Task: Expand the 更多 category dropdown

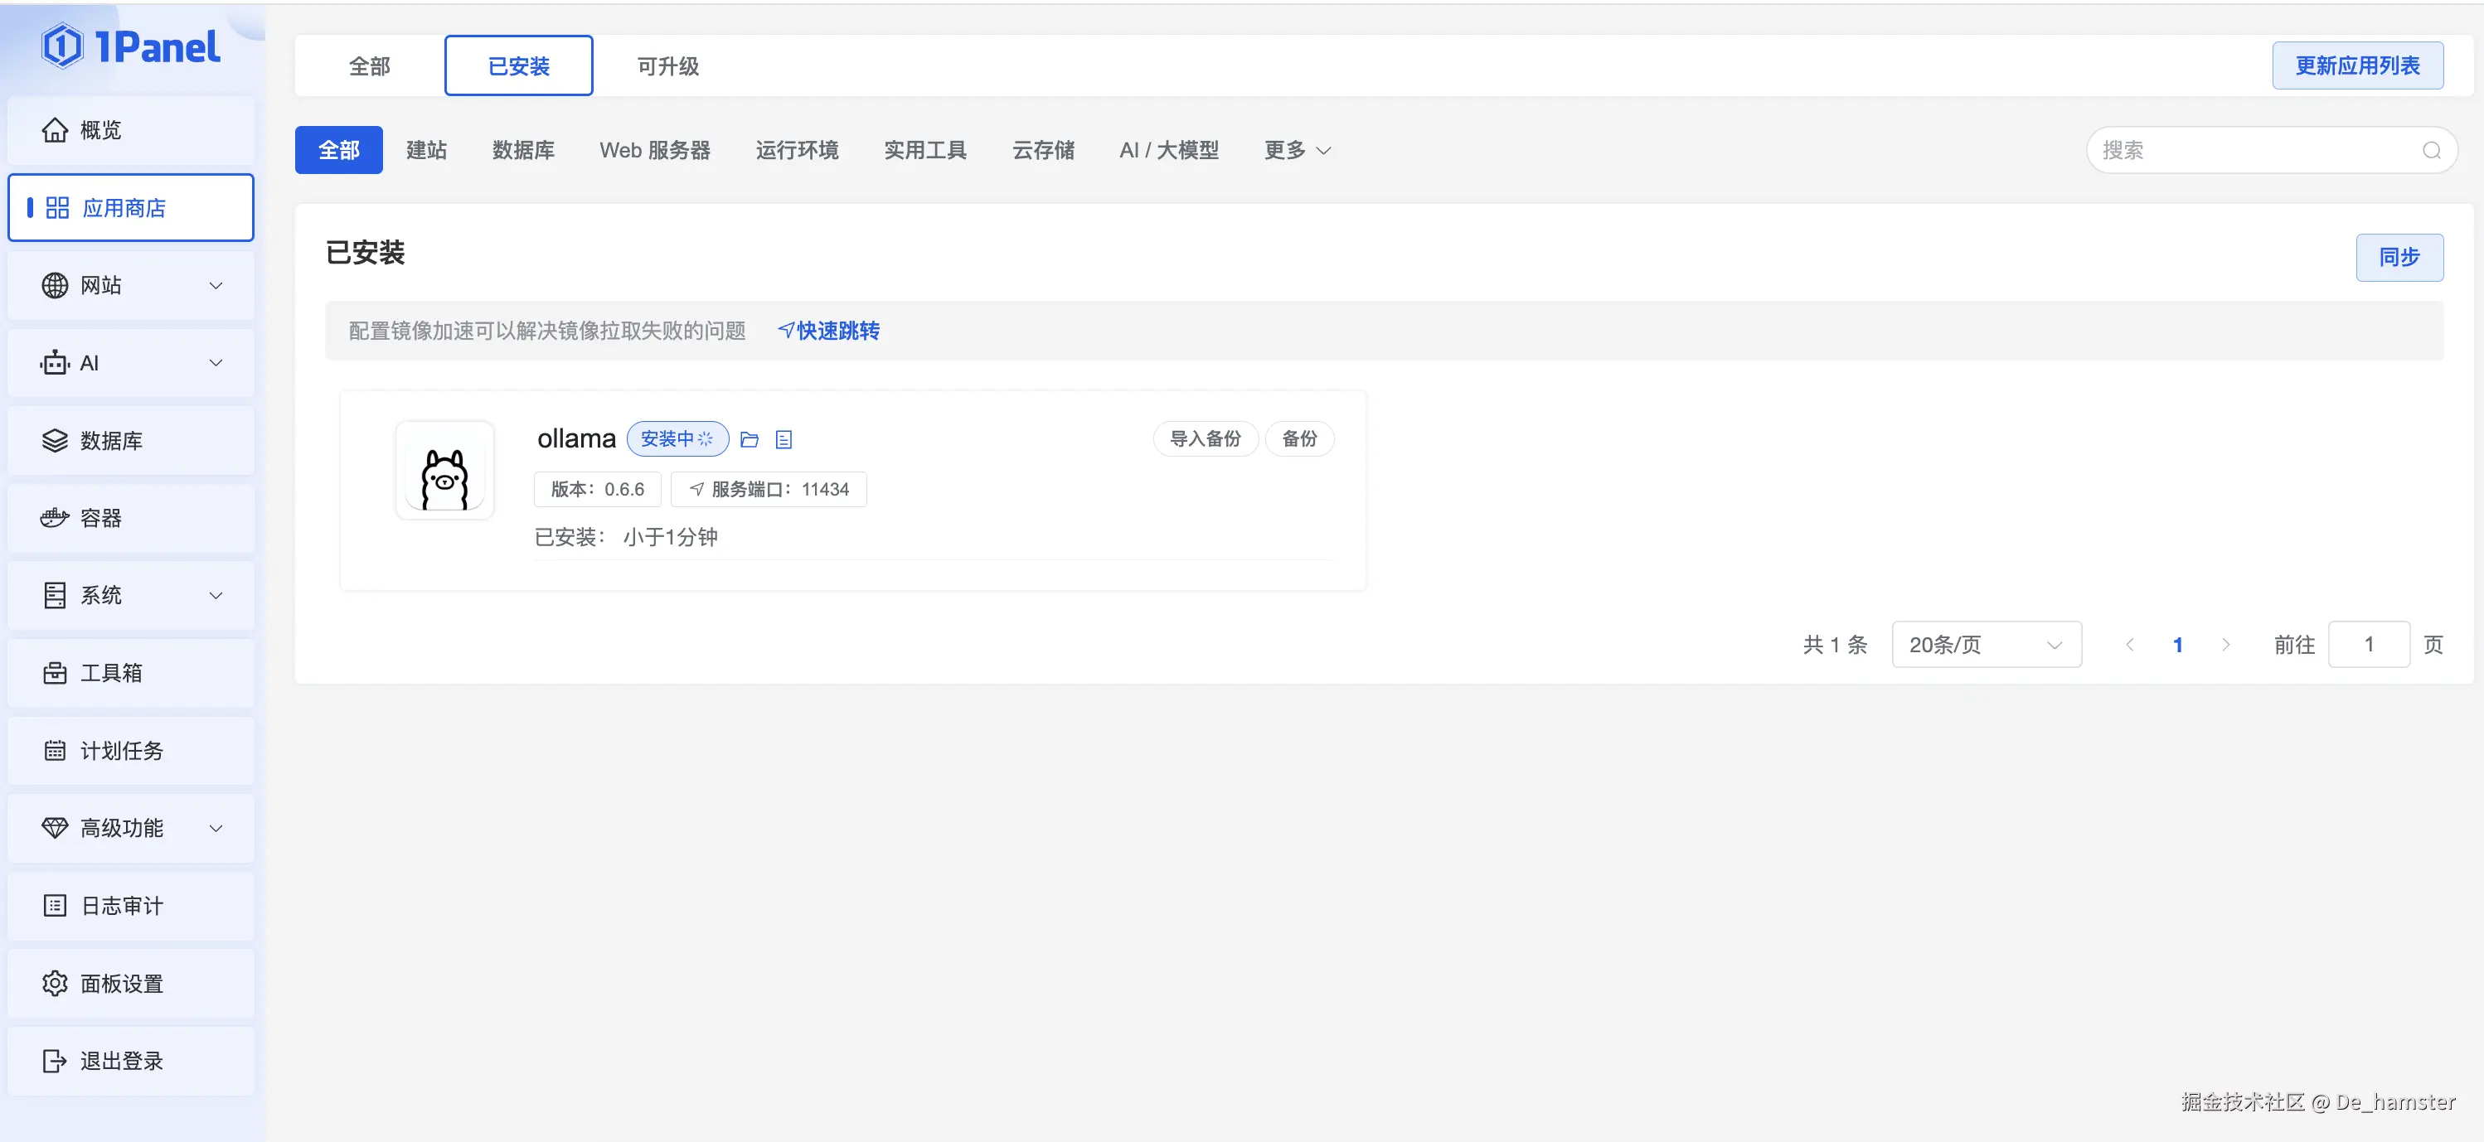Action: (1297, 150)
